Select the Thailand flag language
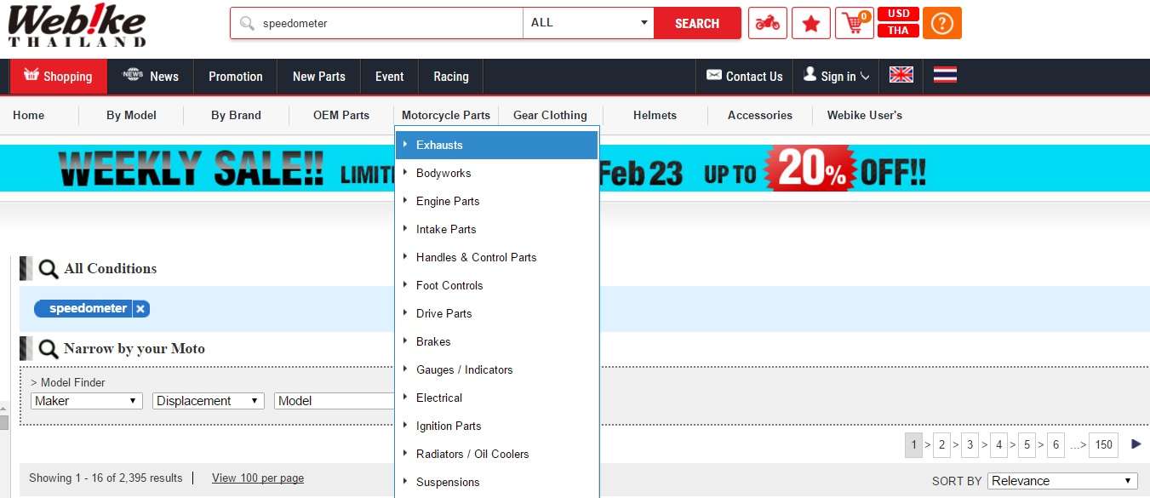 pos(945,75)
